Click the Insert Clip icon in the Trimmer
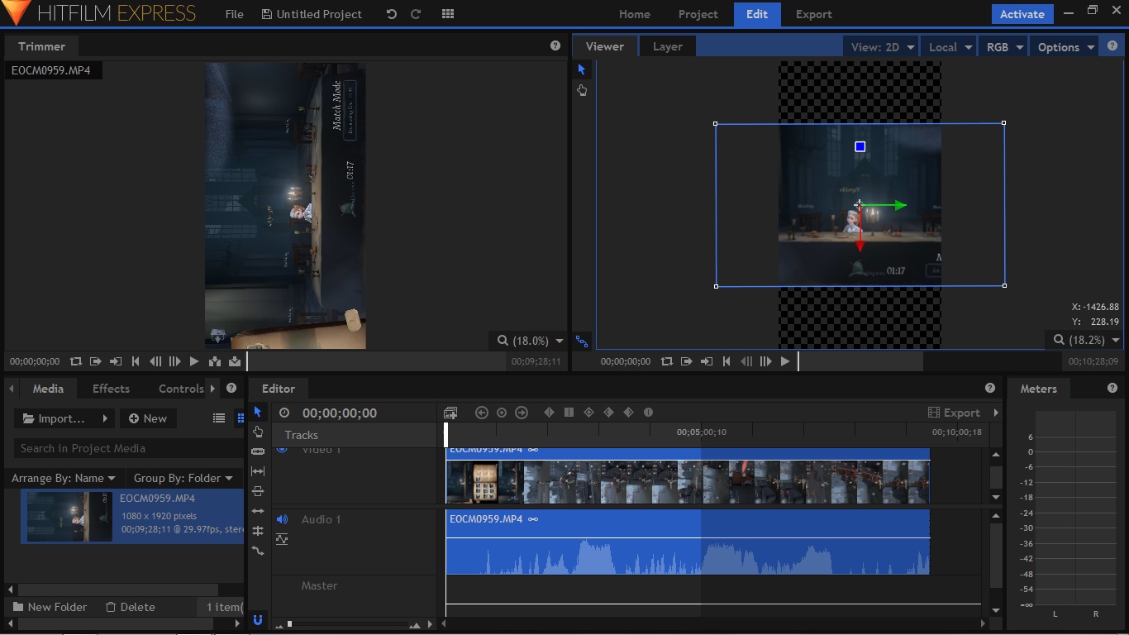The image size is (1129, 635). click(x=215, y=361)
